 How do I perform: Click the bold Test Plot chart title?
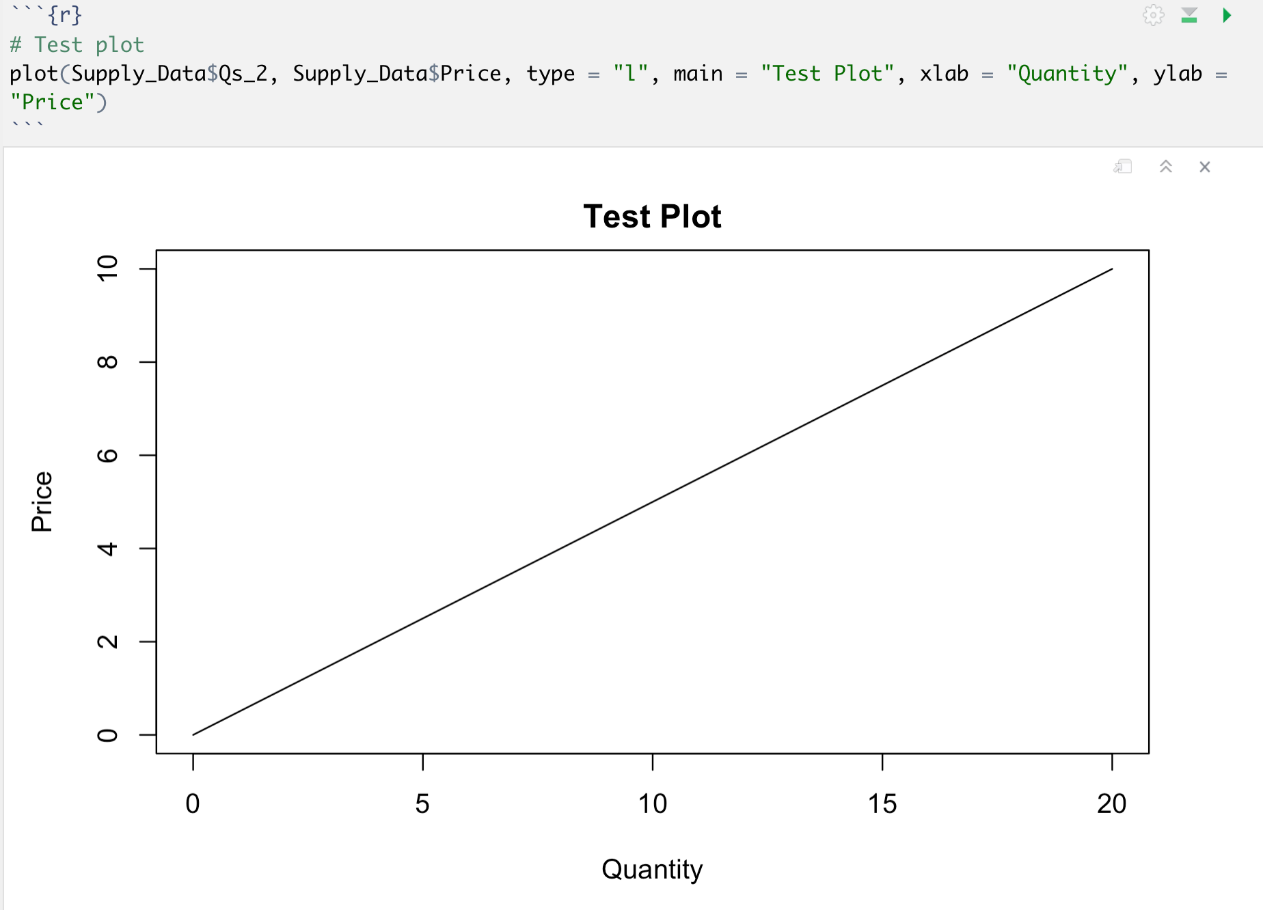coord(652,217)
